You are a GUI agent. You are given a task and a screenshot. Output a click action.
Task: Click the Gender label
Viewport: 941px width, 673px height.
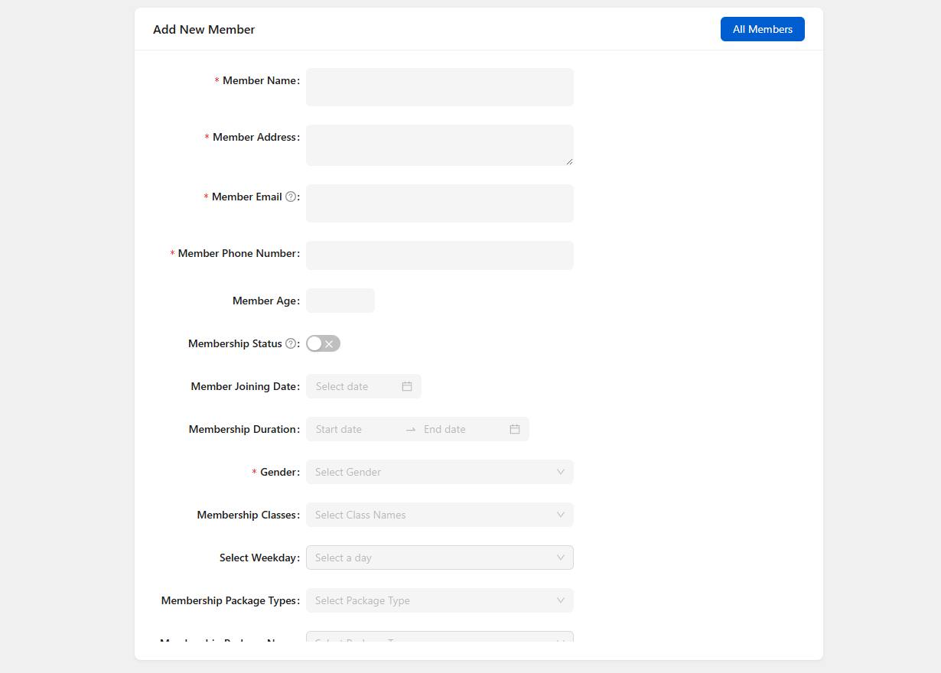pos(278,472)
